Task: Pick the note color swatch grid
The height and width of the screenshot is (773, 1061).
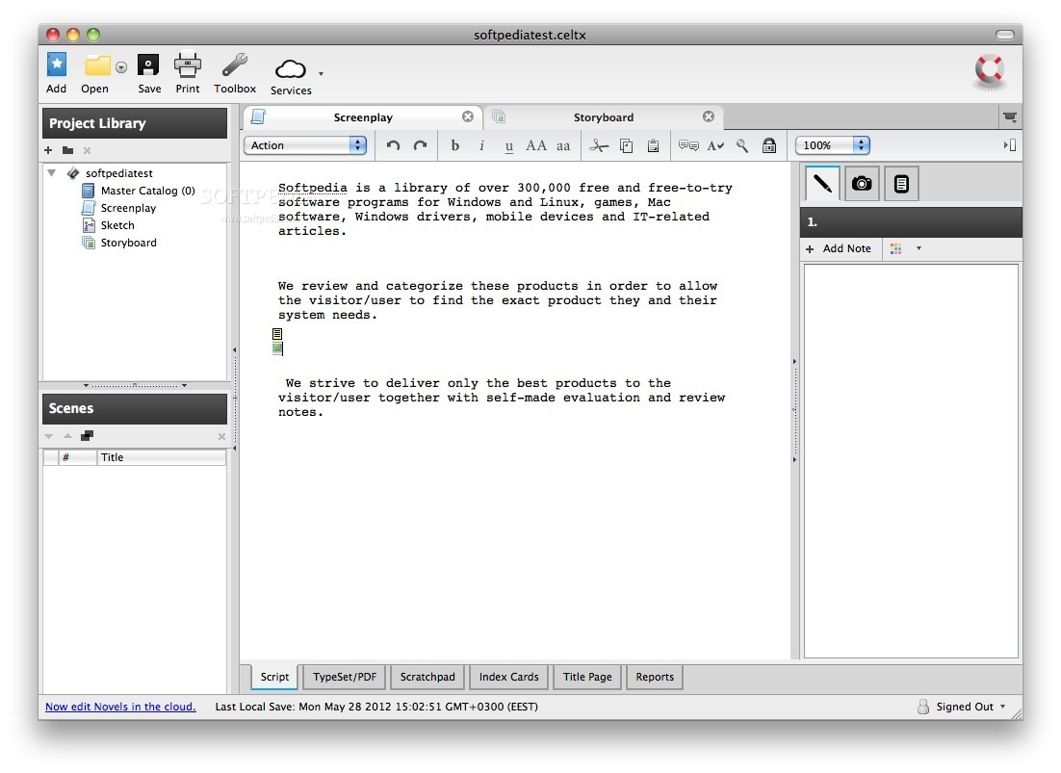Action: pyautogui.click(x=896, y=248)
